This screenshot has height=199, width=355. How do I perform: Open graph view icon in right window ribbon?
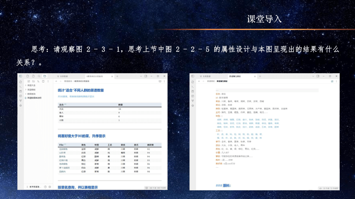[193, 101]
